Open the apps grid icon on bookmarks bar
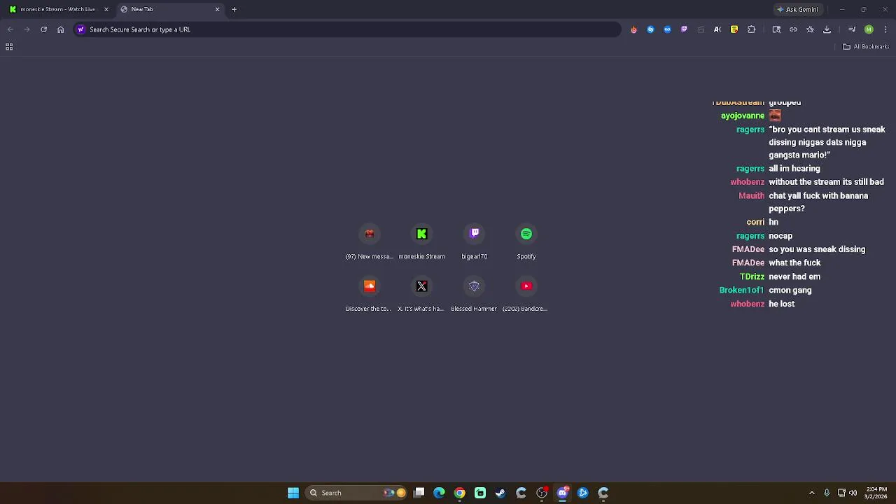This screenshot has height=504, width=896. click(9, 47)
